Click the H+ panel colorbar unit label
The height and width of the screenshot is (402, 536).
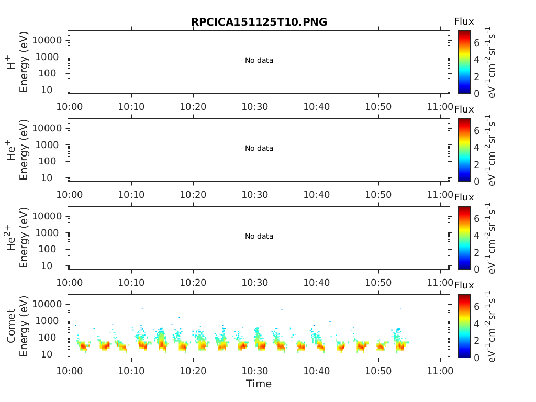point(491,63)
